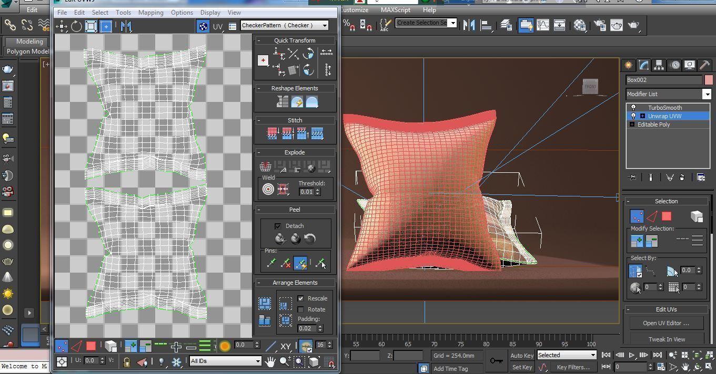
Task: Toggle the TurboSmooth modifier lightbulb
Action: pyautogui.click(x=633, y=107)
